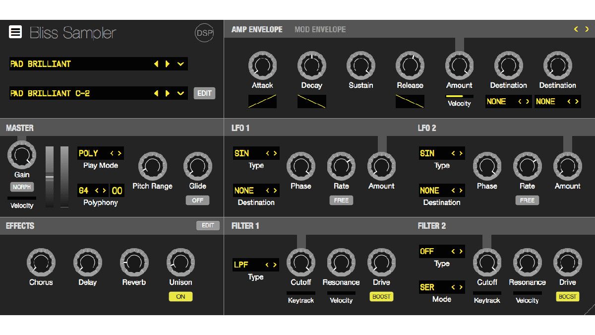Image resolution: width=595 pixels, height=335 pixels.
Task: Click the DSP indicator icon
Action: click(x=204, y=33)
